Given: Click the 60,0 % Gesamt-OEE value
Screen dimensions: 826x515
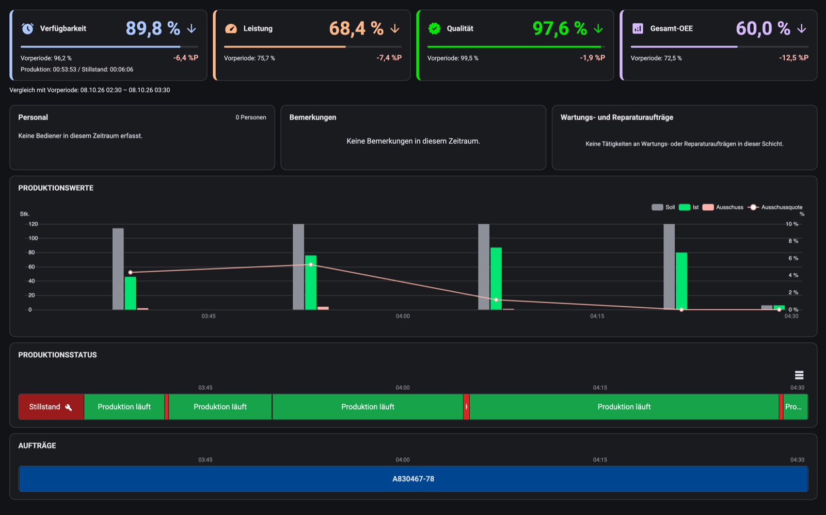Looking at the screenshot, I should coord(763,28).
